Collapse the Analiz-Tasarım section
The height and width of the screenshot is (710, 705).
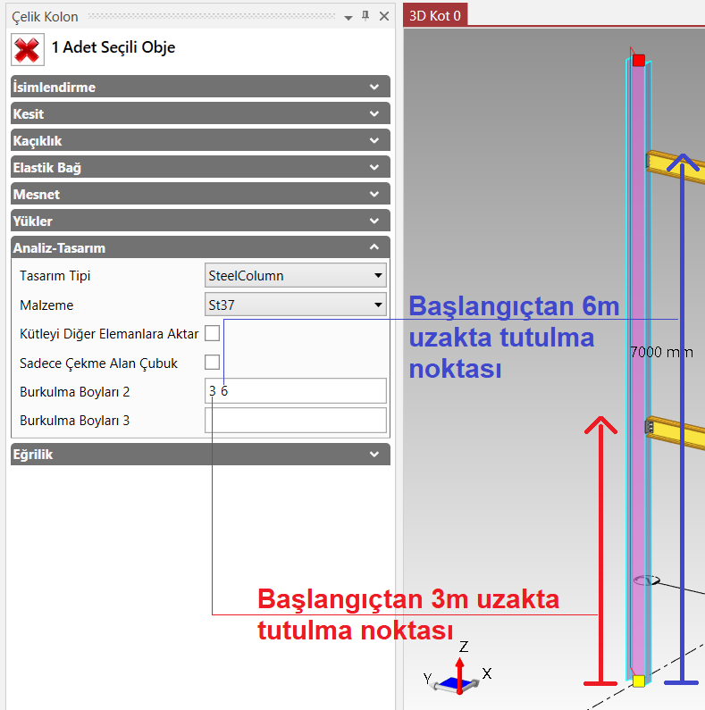[200, 247]
